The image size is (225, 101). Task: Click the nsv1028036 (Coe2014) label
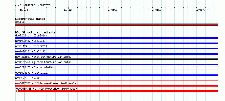click(30, 51)
